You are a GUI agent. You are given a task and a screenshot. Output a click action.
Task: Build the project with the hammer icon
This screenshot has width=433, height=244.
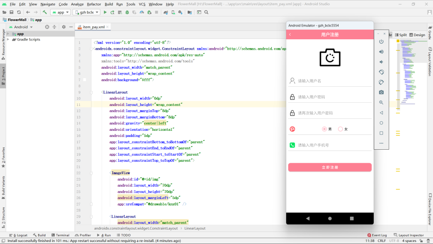click(45, 12)
